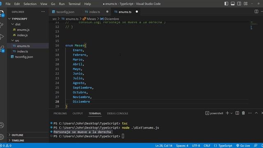Open the Help menu
This screenshot has height=148, width=263.
coord(88,4)
